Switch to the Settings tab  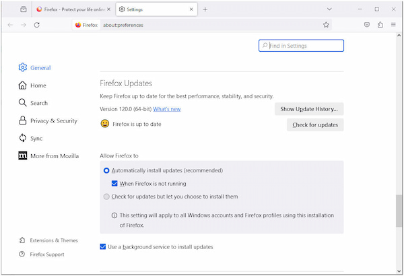click(157, 9)
